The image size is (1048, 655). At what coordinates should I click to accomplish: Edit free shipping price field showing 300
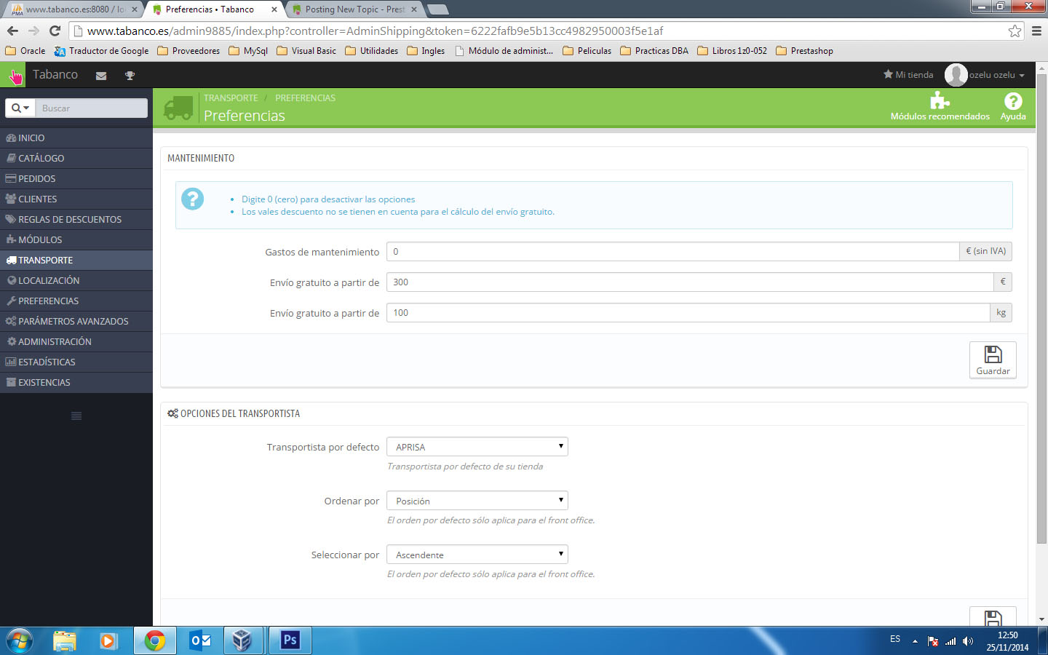click(690, 282)
